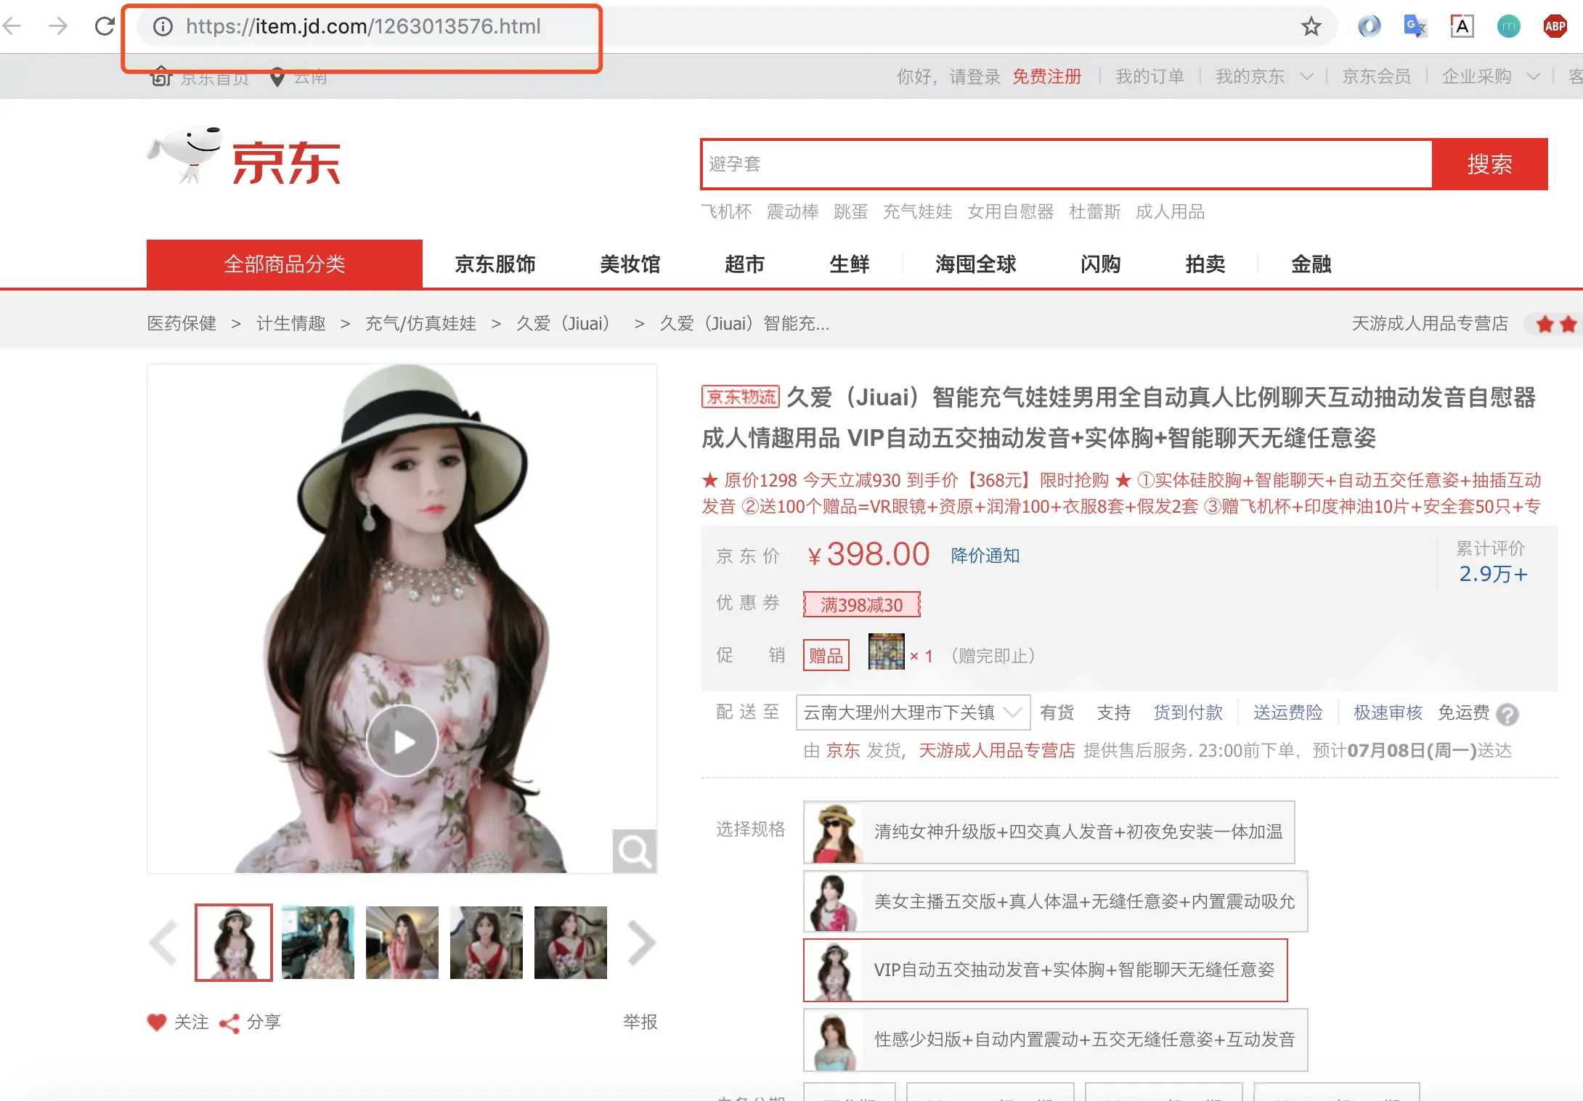Select the 美女主播五交版 spec option
Image resolution: width=1583 pixels, height=1101 pixels.
click(x=1055, y=901)
